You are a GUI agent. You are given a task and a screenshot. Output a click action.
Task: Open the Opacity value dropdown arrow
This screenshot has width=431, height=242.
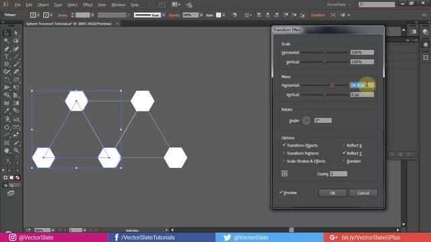click(201, 15)
